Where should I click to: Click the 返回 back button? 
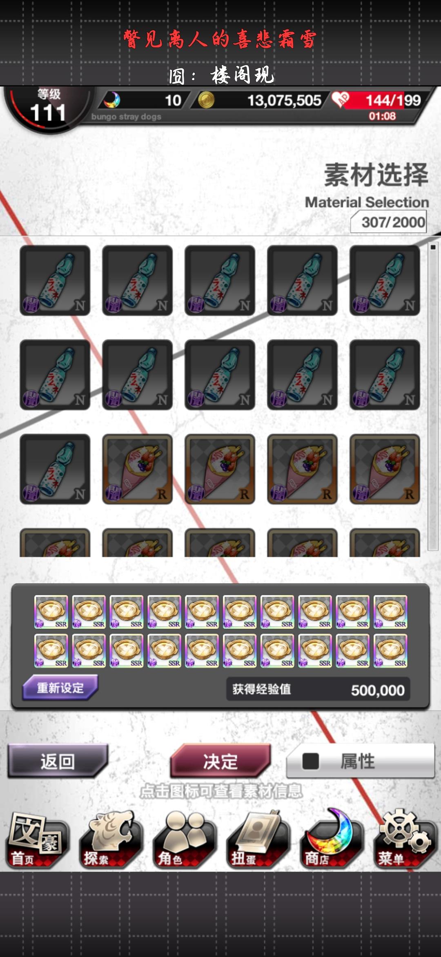(x=58, y=762)
